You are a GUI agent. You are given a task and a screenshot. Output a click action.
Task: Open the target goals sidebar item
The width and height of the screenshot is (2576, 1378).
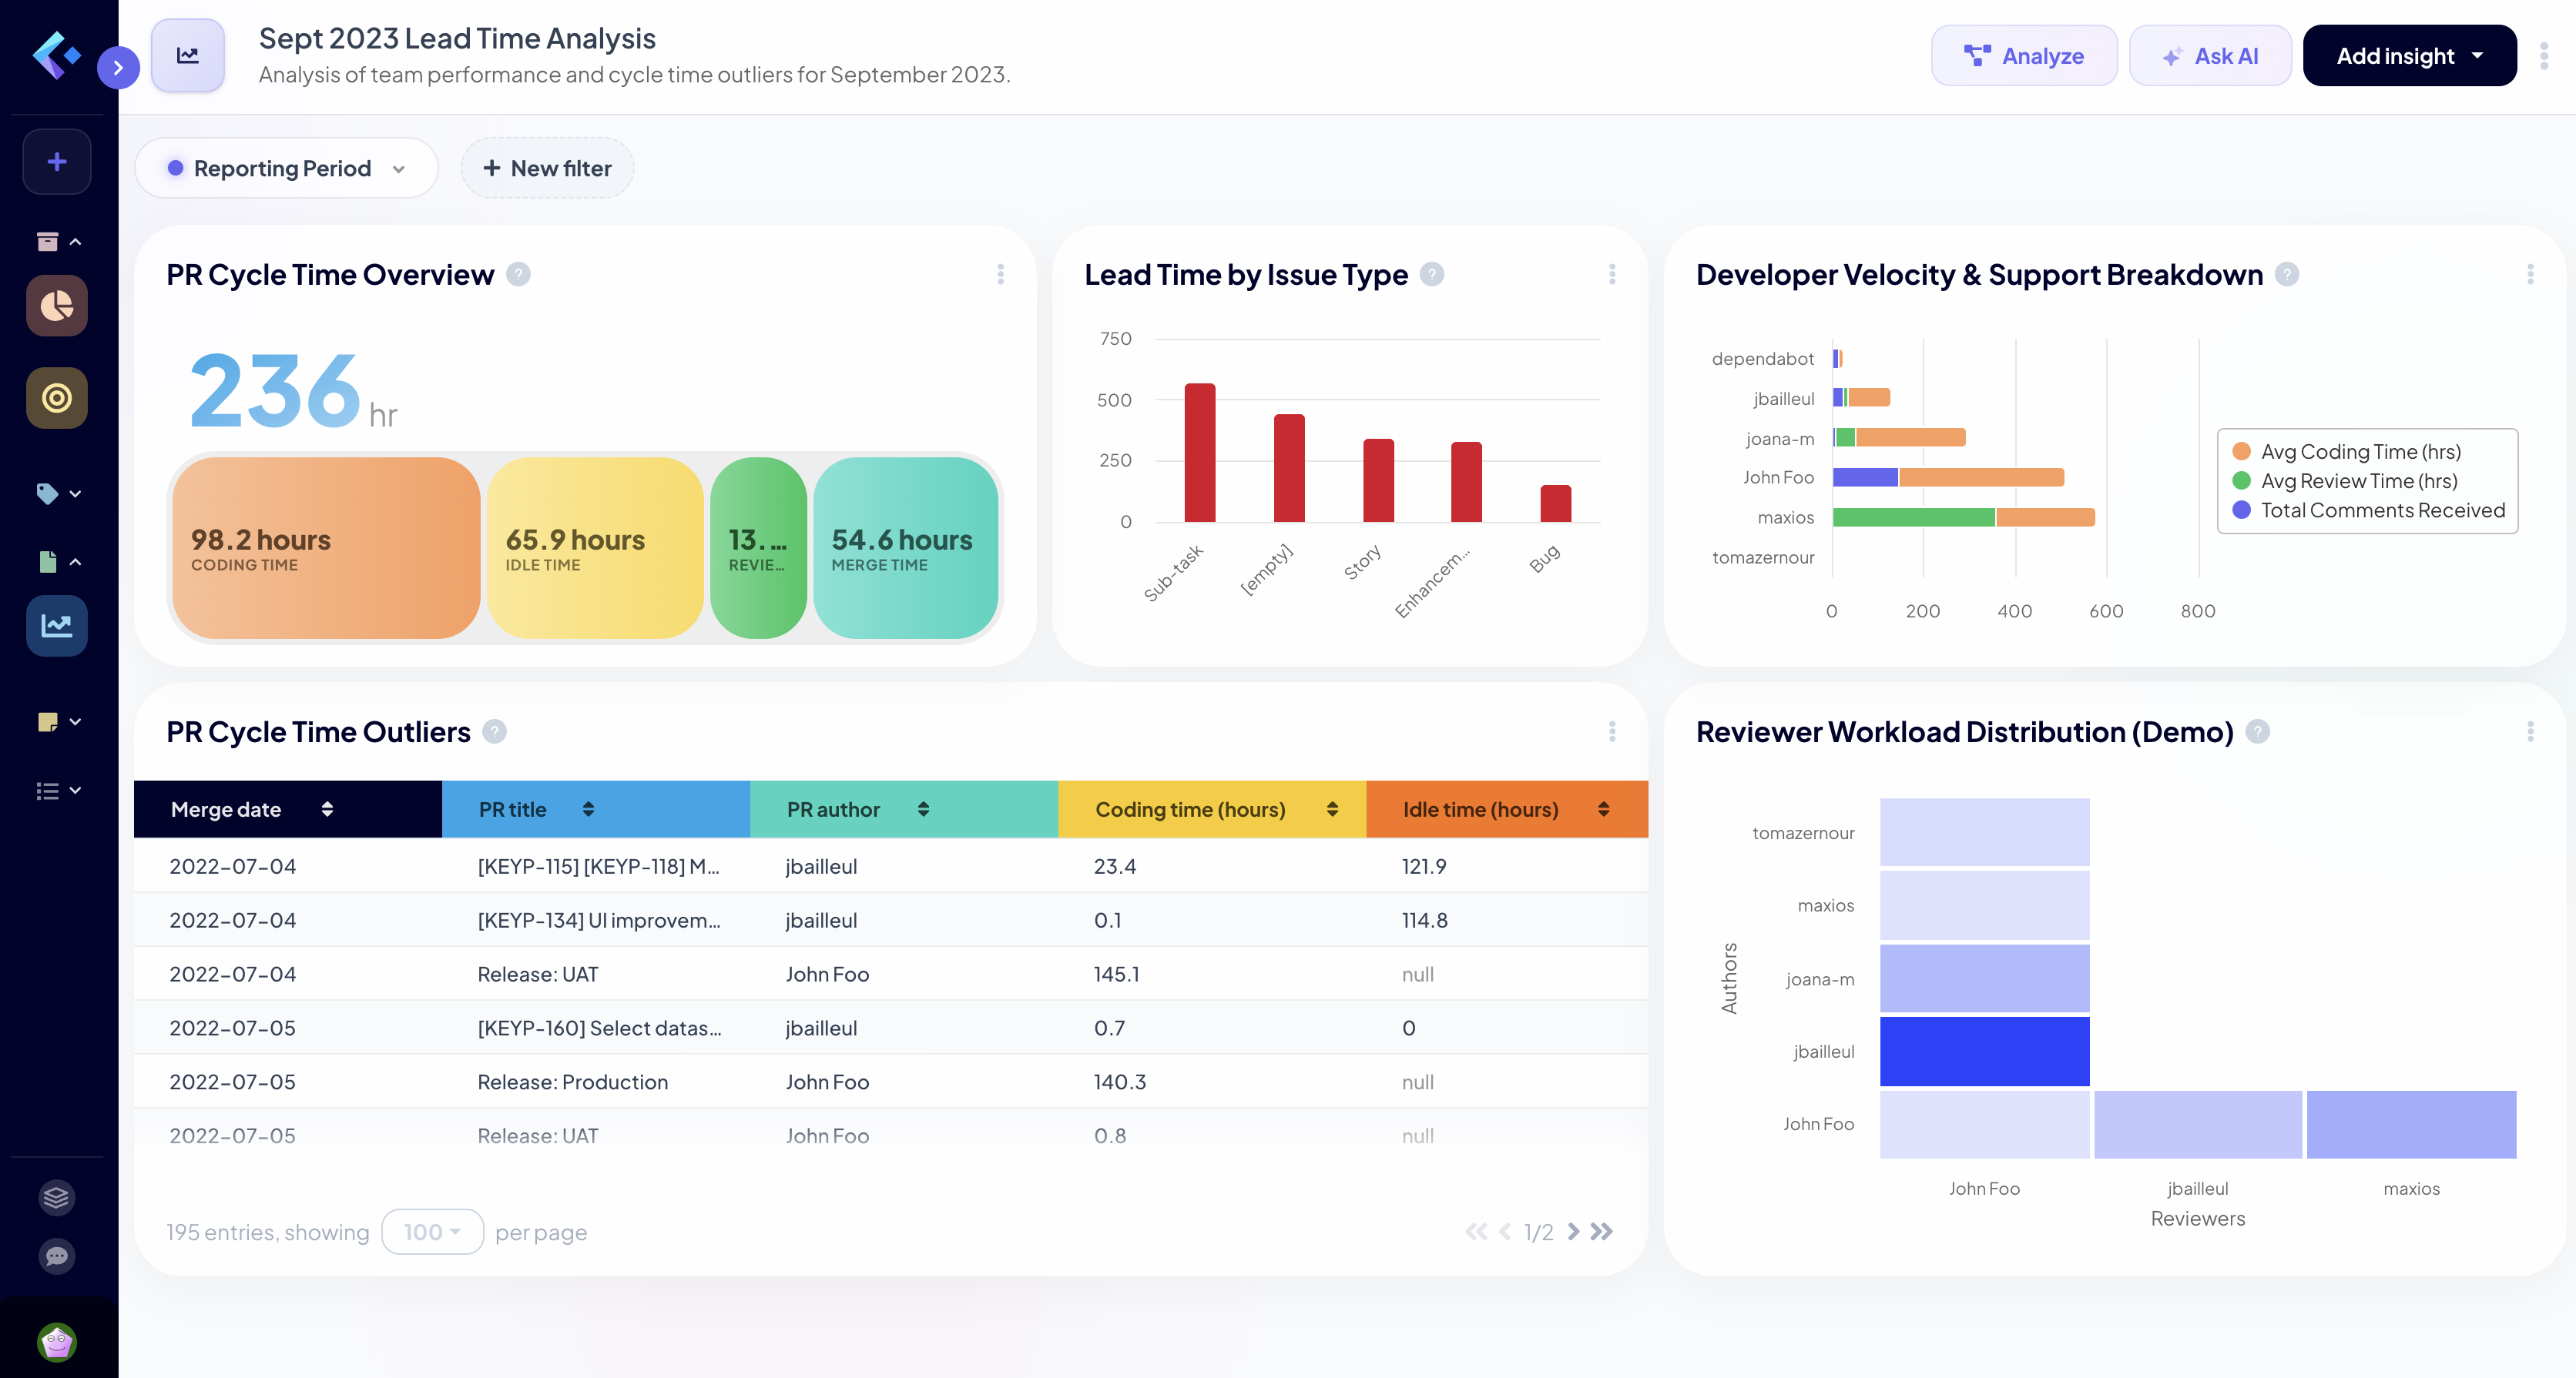57,398
